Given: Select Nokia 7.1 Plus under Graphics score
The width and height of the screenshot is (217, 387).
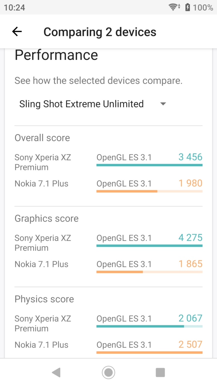Looking at the screenshot, I should (x=42, y=264).
